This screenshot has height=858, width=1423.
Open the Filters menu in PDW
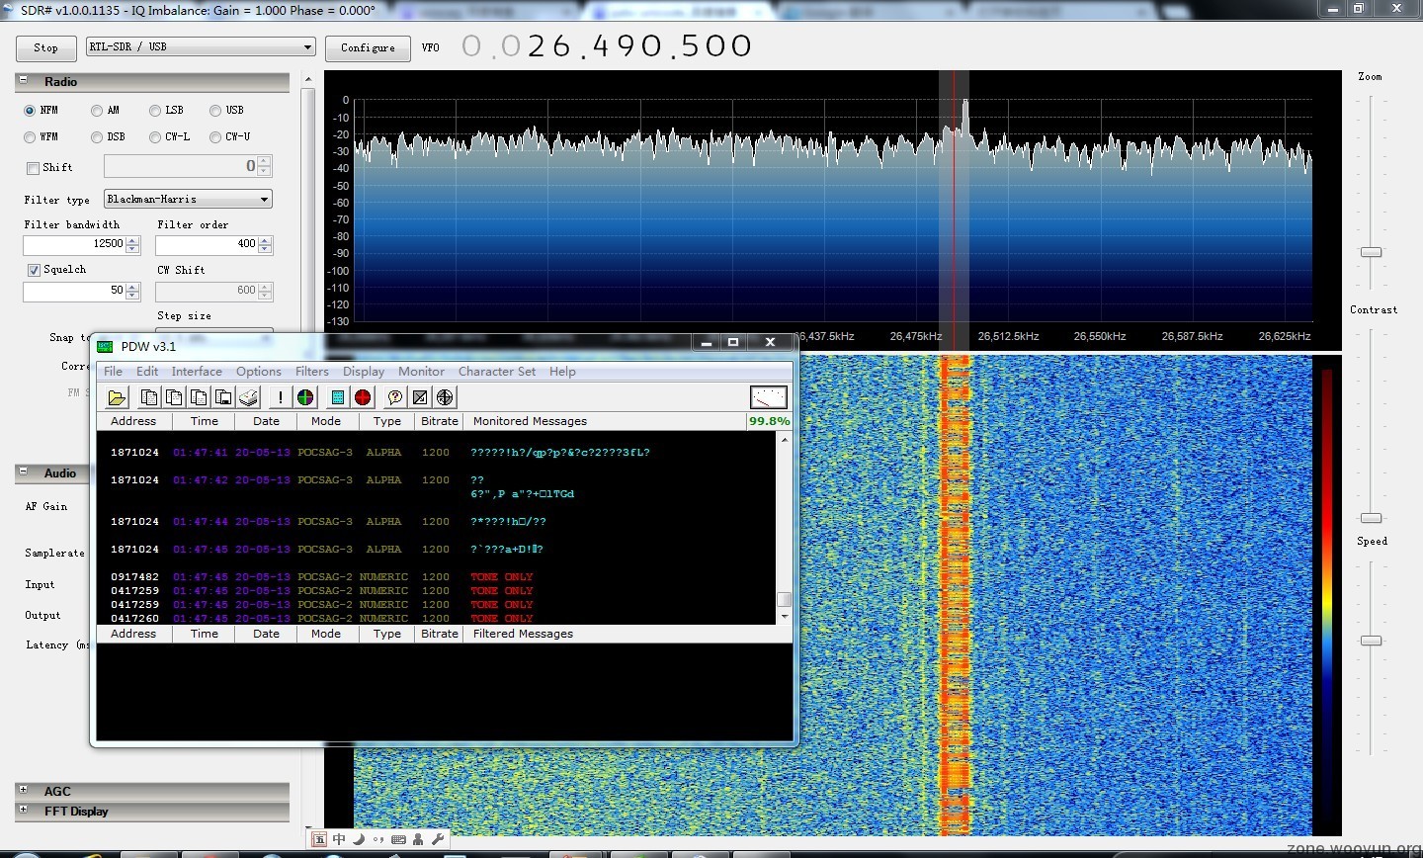point(311,372)
